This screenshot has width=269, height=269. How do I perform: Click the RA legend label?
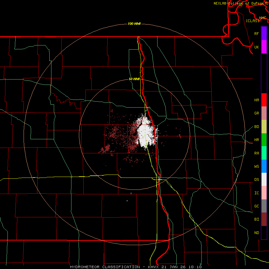pos(256,153)
